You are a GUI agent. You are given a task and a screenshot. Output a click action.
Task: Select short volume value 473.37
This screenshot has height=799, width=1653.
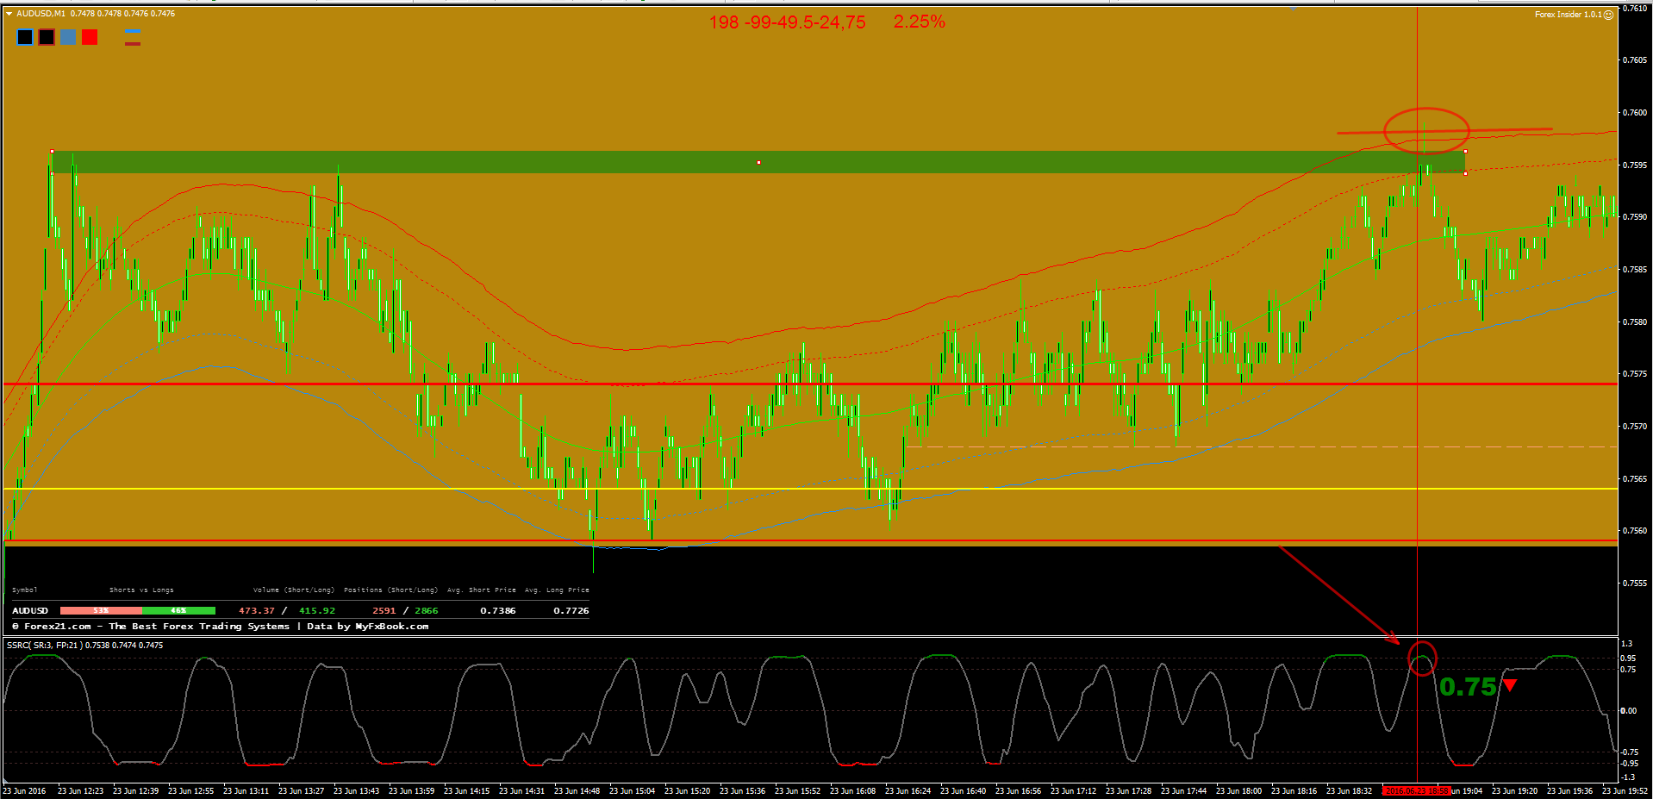point(256,610)
